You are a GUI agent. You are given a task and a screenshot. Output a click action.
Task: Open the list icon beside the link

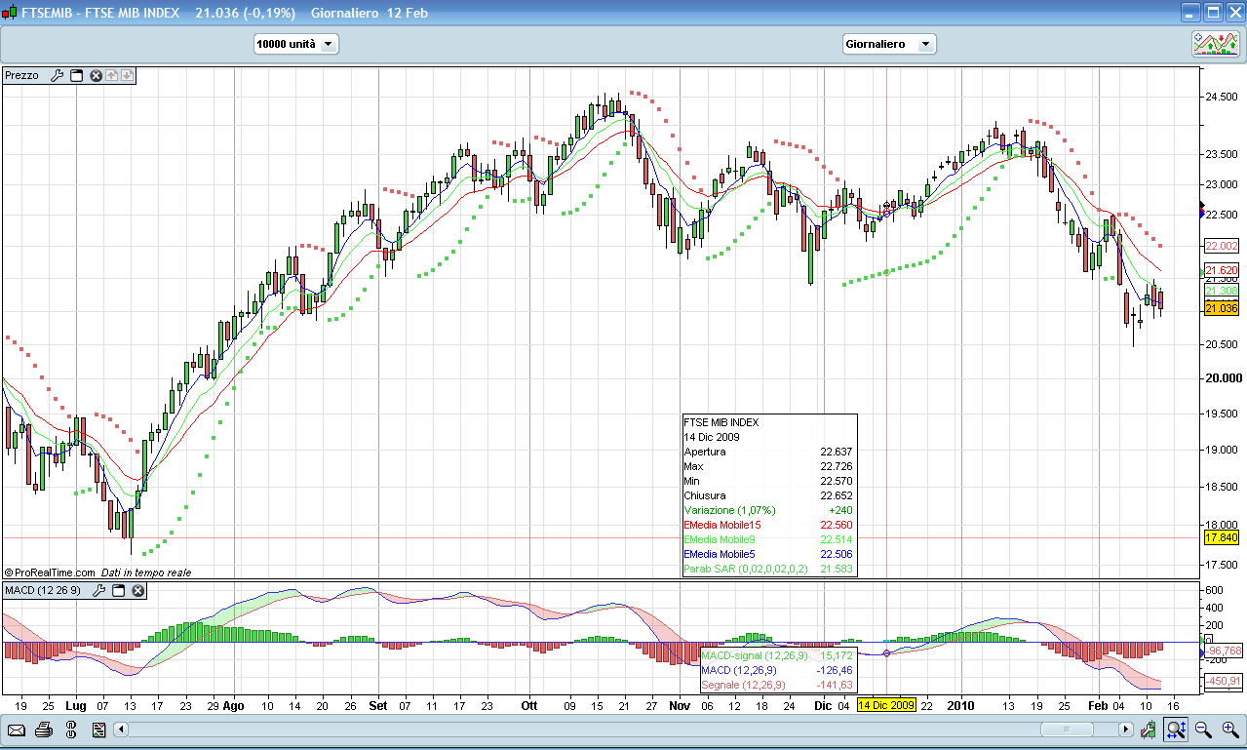(x=98, y=730)
